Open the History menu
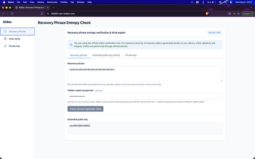Screen dimensions: 255x159 tap(41, 2)
